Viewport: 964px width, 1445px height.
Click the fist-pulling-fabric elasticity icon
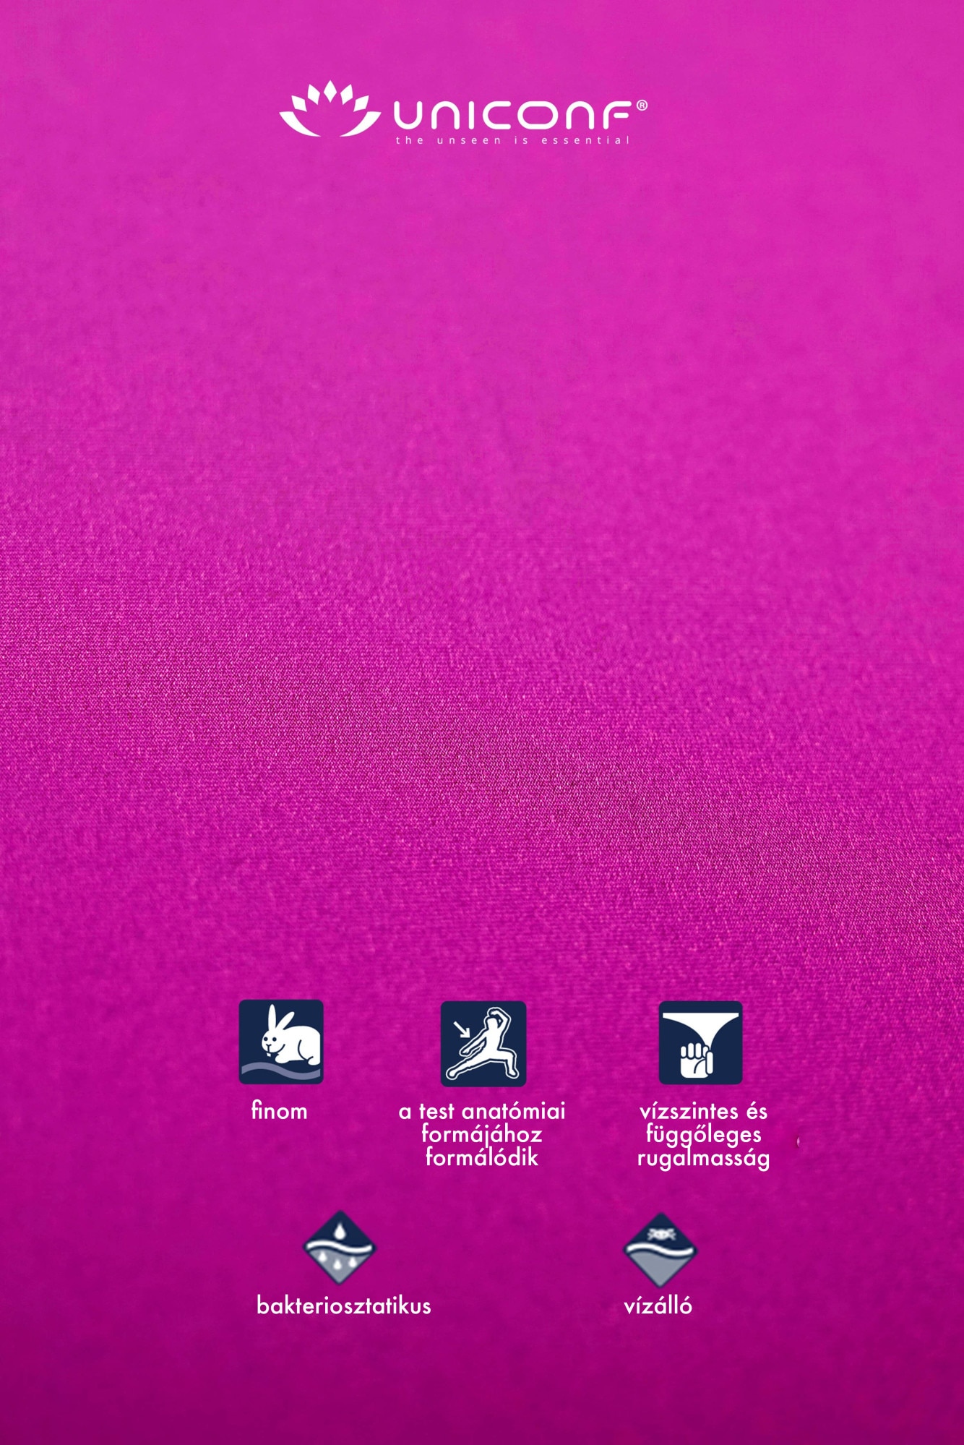(x=700, y=1042)
